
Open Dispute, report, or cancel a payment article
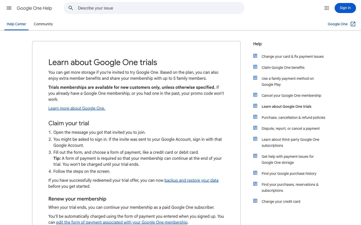291,128
